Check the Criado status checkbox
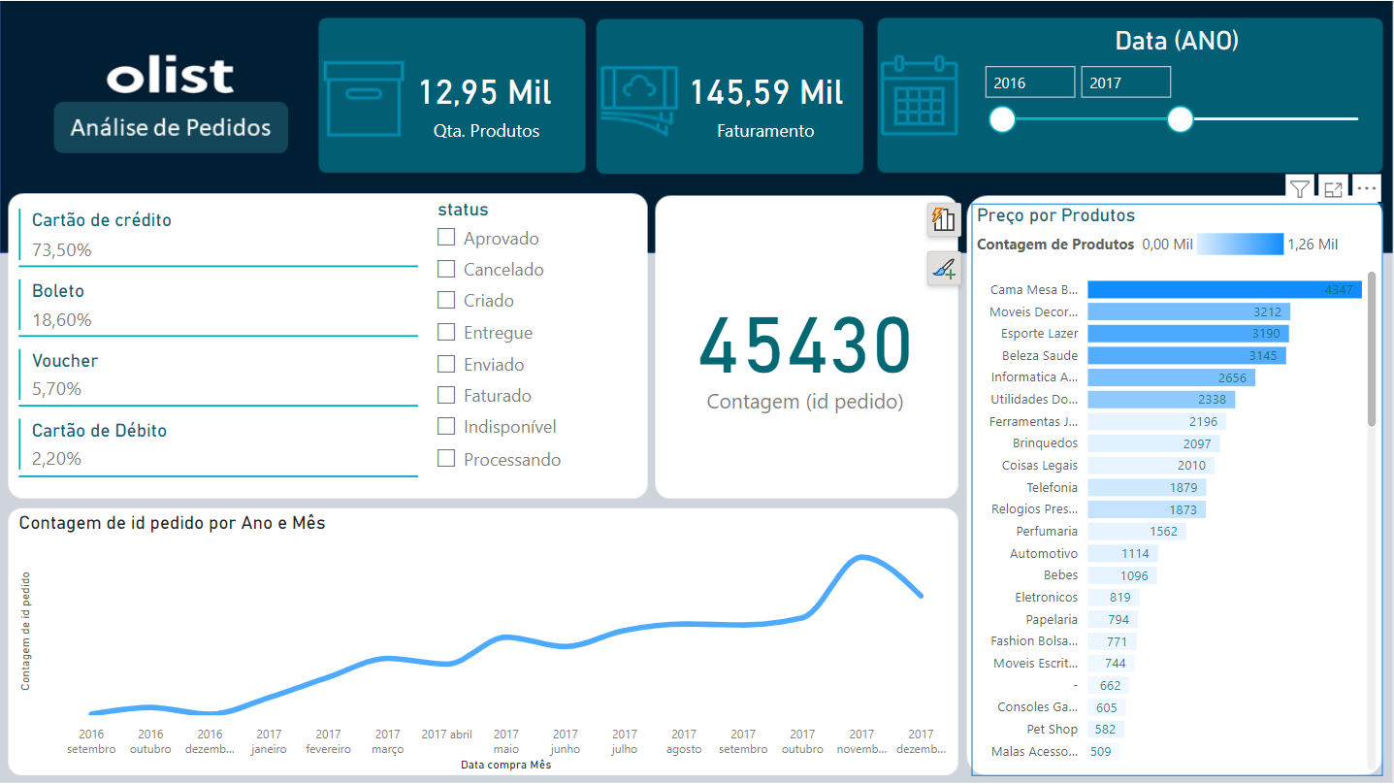This screenshot has height=784, width=1394. (x=446, y=300)
